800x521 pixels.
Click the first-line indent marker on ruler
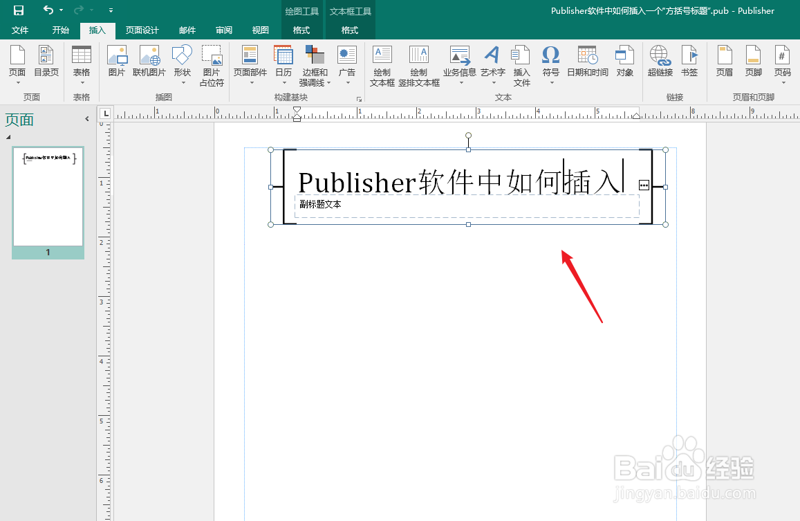(x=297, y=110)
